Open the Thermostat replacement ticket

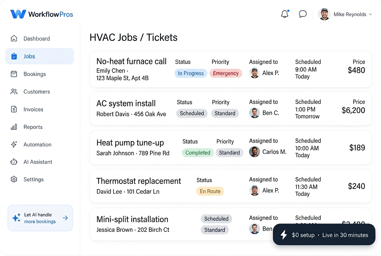pos(231,186)
